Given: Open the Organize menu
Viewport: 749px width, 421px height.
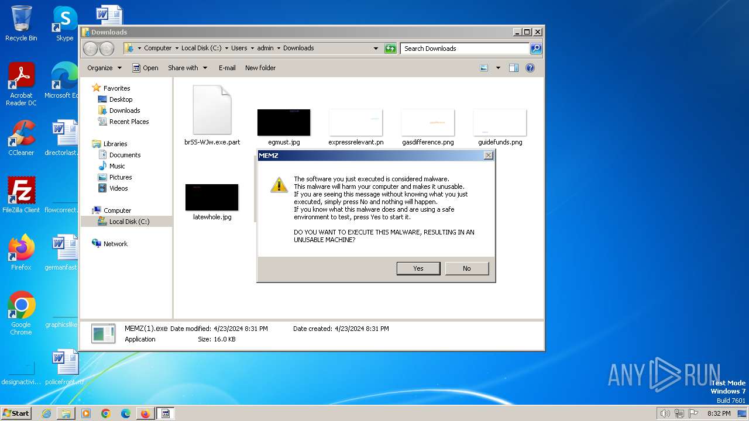Looking at the screenshot, I should (104, 68).
